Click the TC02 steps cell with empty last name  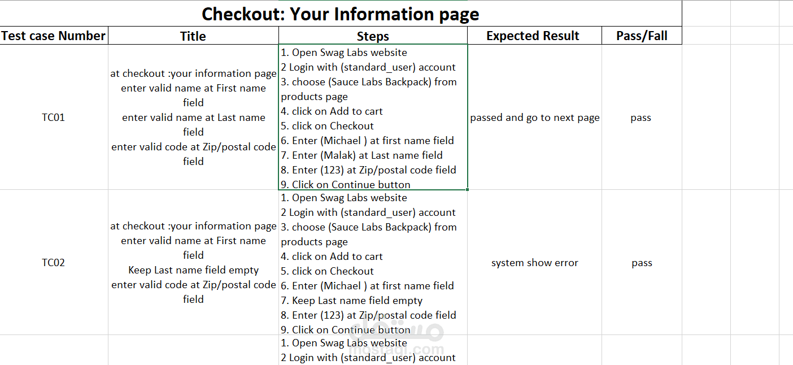[x=373, y=263]
